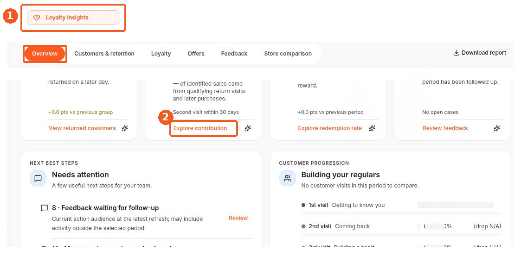The image size is (521, 256).
Task: Click the 'Building your regulars' heading
Action: 341,175
